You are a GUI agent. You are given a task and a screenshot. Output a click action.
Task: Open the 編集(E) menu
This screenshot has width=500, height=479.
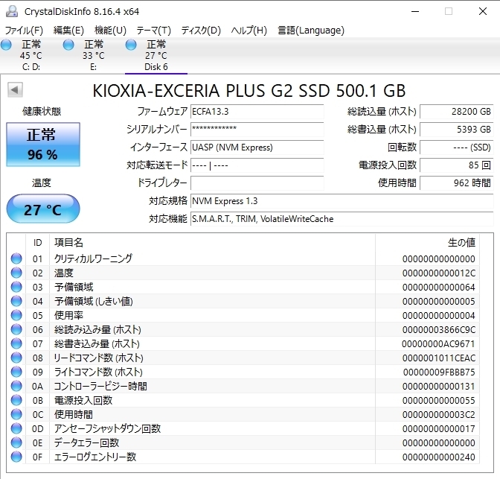68,31
